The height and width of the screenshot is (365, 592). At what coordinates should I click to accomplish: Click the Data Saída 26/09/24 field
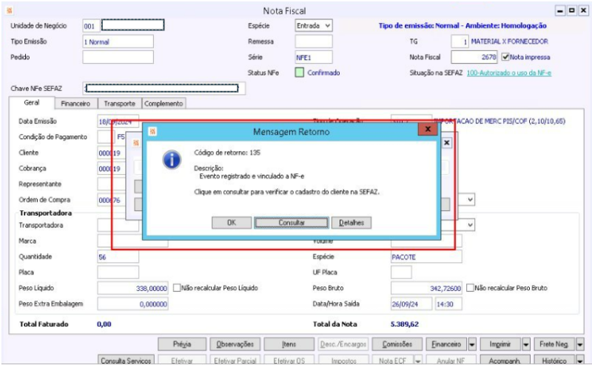coord(411,304)
